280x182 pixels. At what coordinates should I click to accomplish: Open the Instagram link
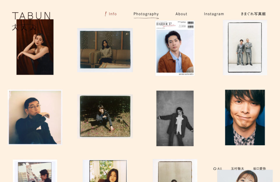pos(214,14)
